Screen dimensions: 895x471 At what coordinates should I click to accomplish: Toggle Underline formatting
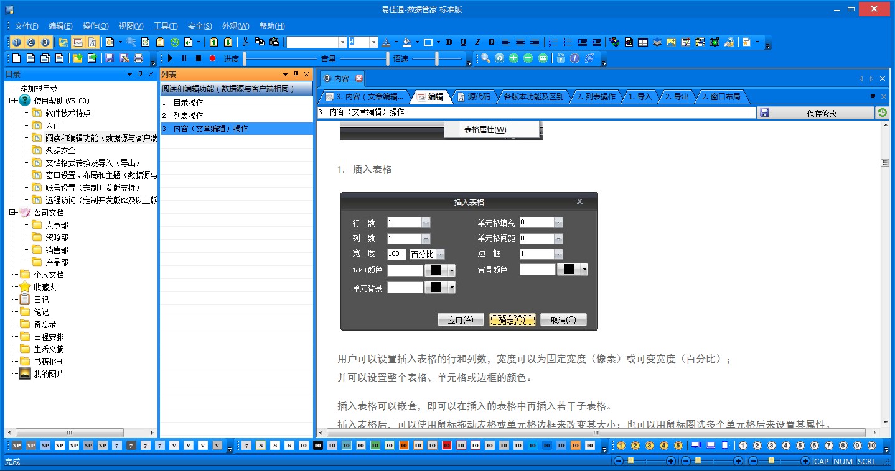[x=463, y=42]
